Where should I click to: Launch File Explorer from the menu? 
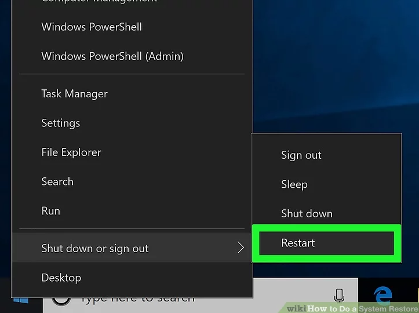coord(71,152)
